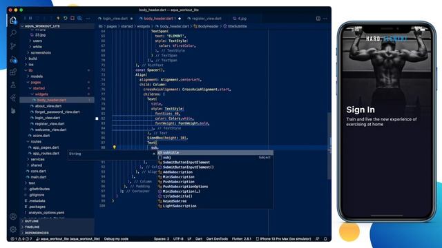The height and width of the screenshot is (248, 442).
Task: Click the lightbulb quick fix icon
Action: click(x=115, y=147)
